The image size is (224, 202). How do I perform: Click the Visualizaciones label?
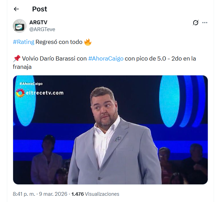[x=102, y=194]
